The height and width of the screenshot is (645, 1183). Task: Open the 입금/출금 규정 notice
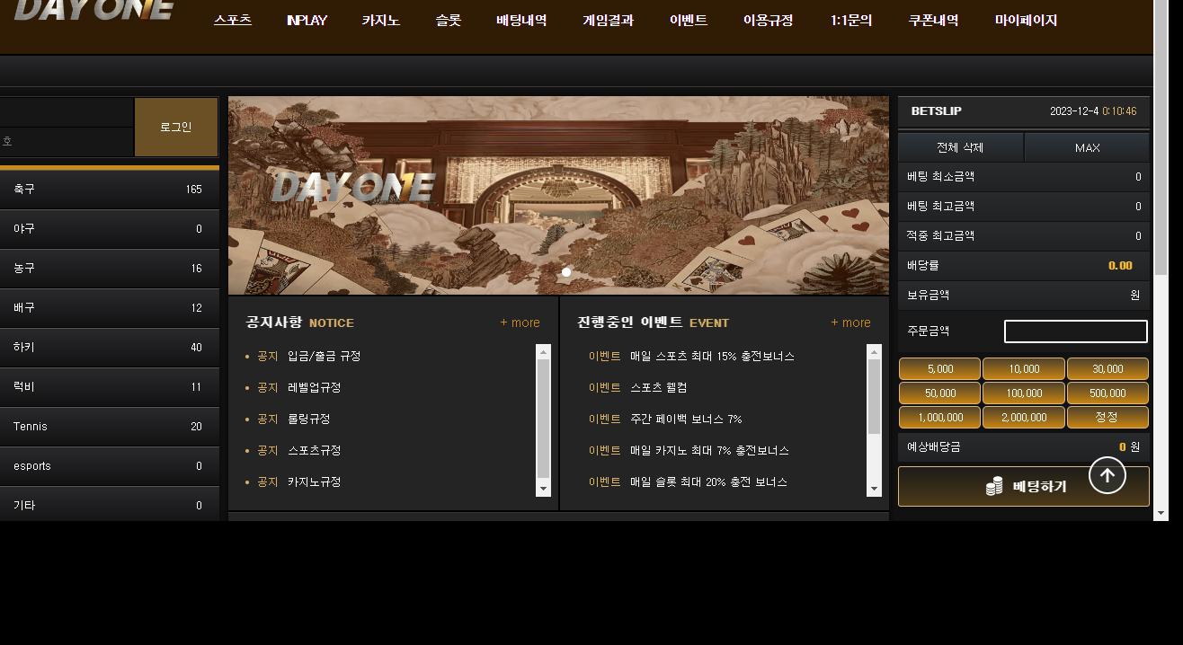(x=324, y=356)
